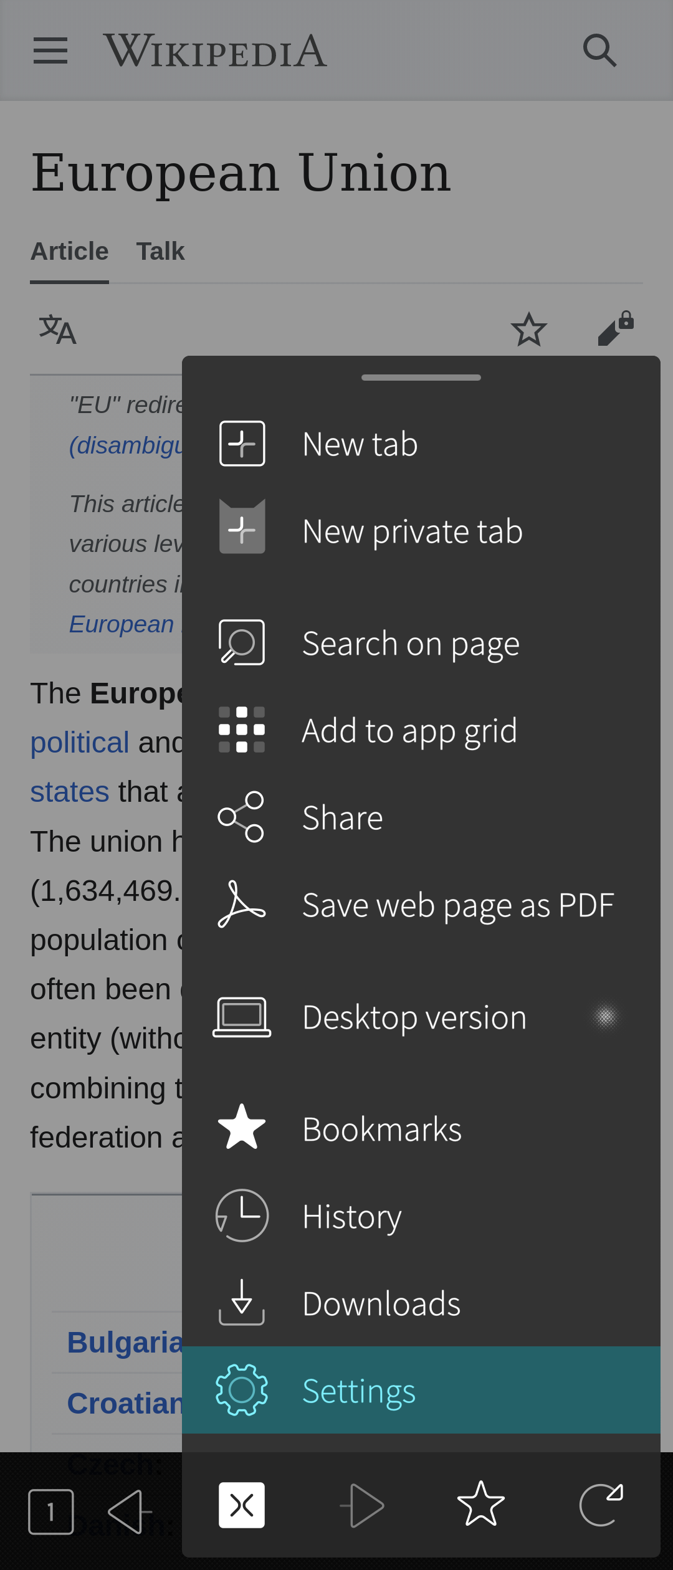Tap the Wikipedia search magnifier icon
The width and height of the screenshot is (673, 1570).
point(599,50)
